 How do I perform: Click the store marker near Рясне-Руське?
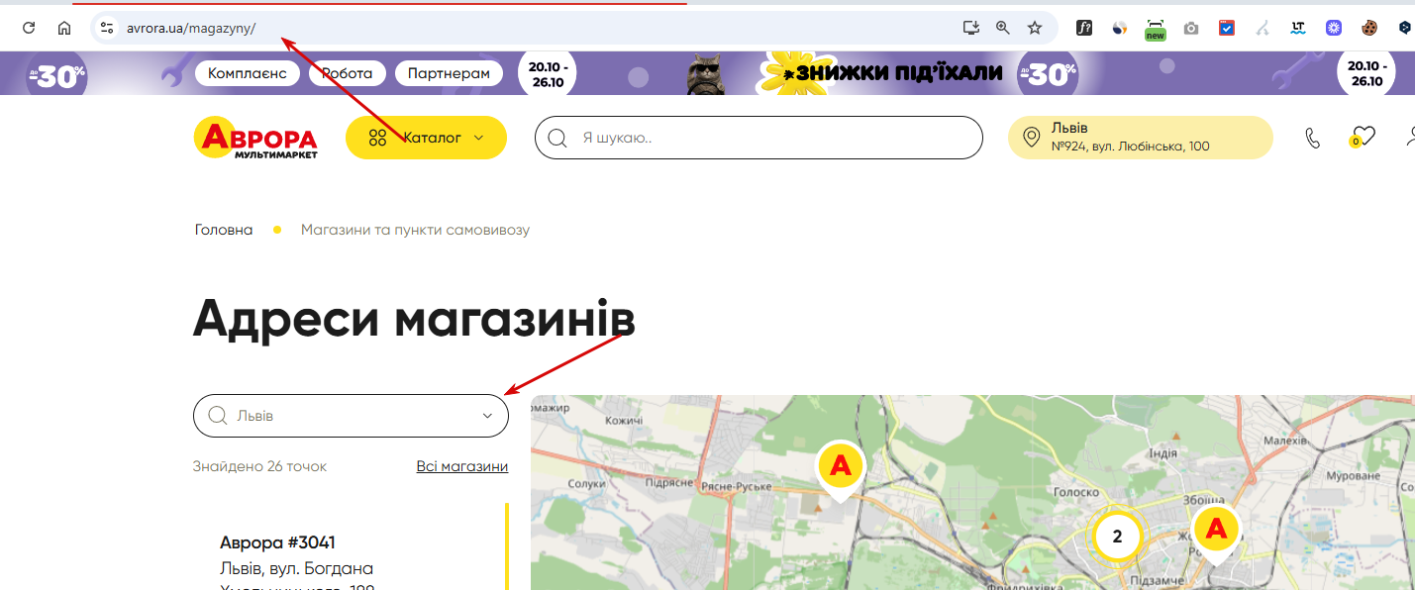[x=840, y=468]
